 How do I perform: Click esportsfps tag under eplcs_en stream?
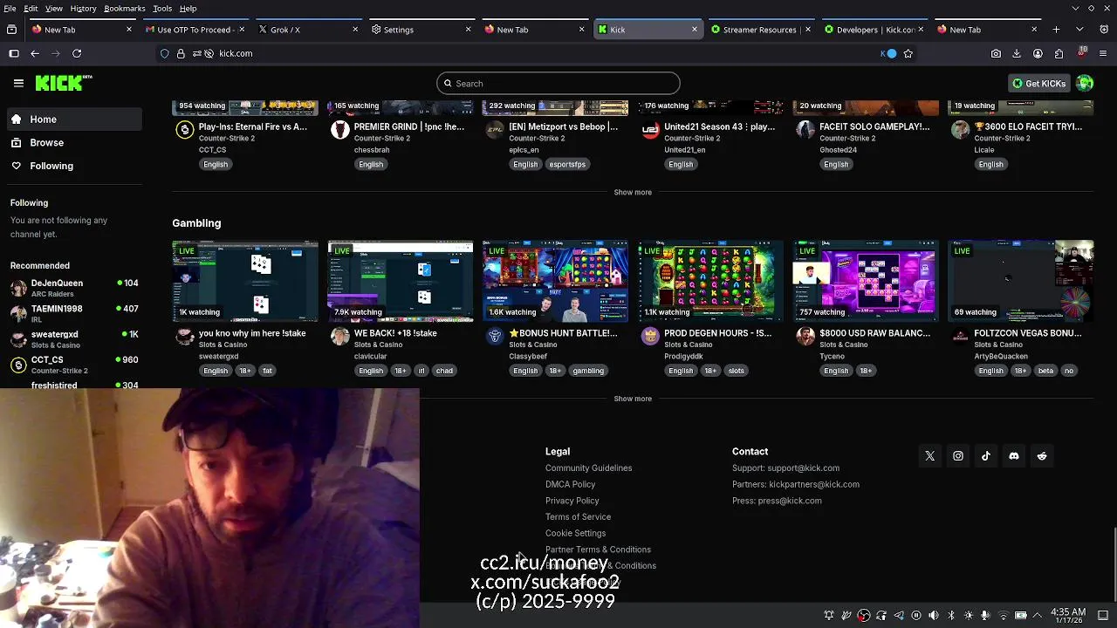coord(567,164)
